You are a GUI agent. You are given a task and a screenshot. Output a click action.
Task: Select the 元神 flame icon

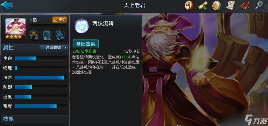(x=60, y=35)
